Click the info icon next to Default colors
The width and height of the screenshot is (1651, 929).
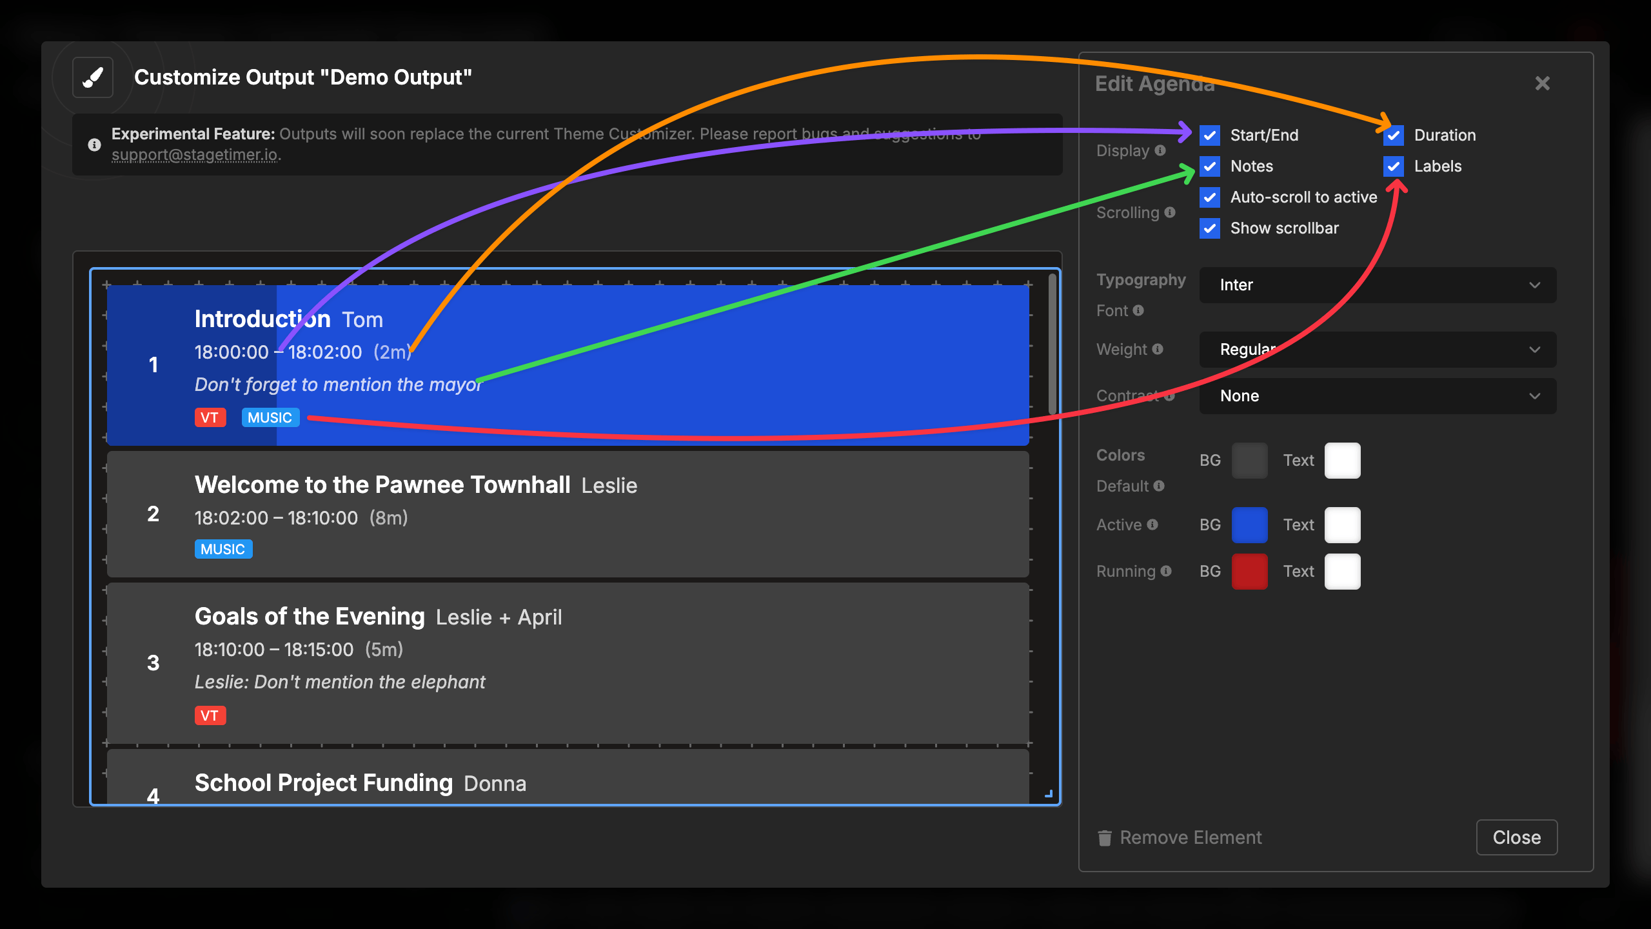[x=1159, y=486]
